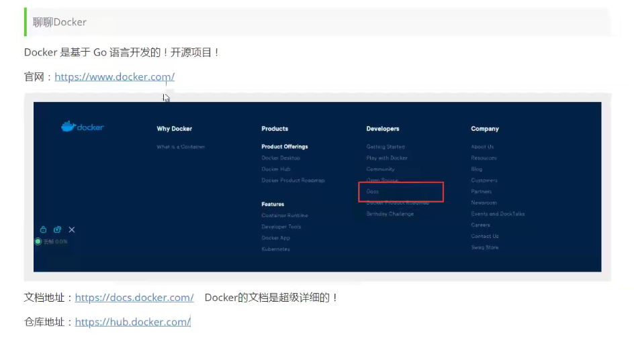
Task: Click the pop-out window icon on overlay
Action: pos(57,230)
